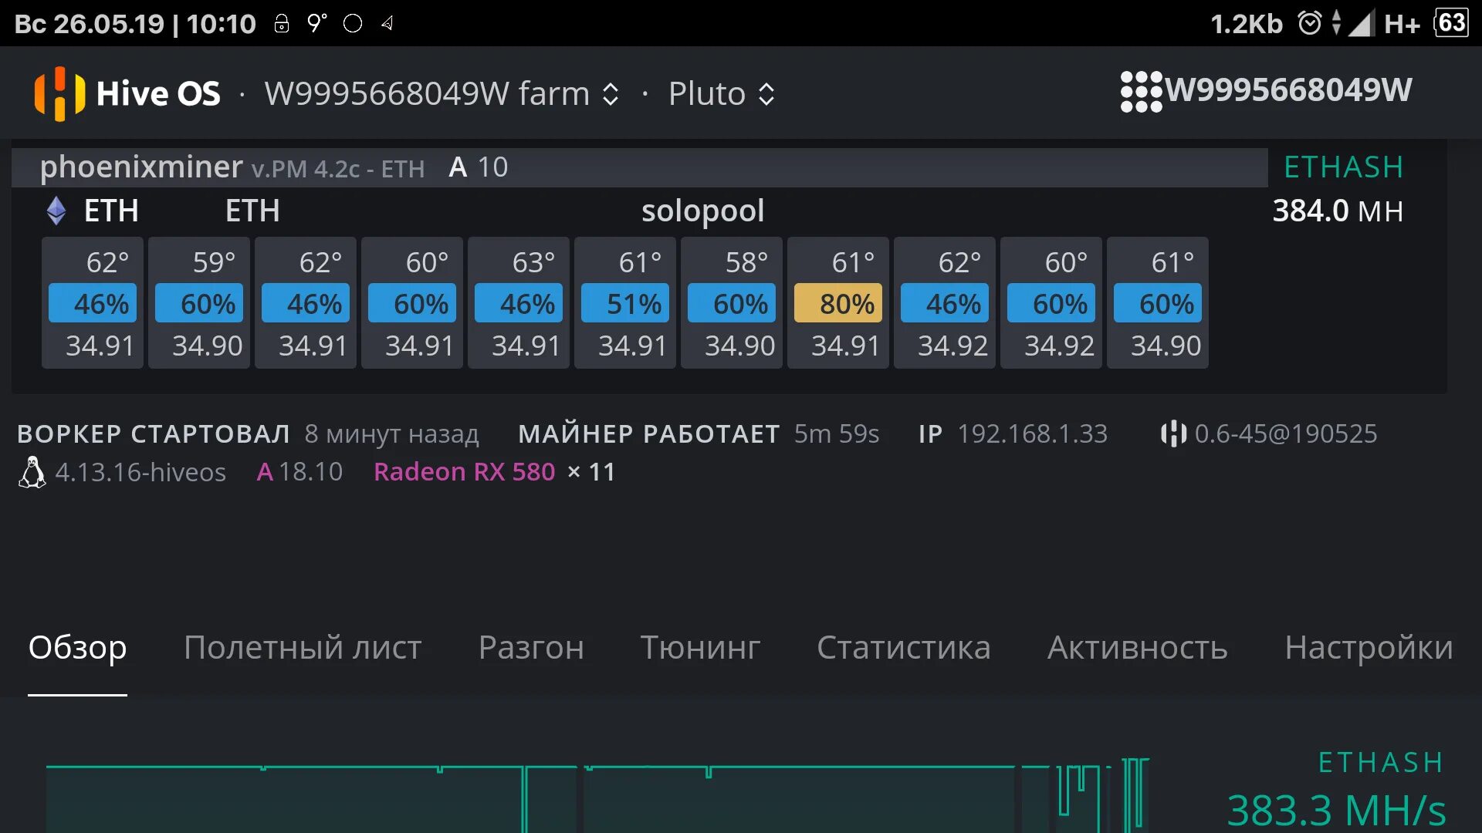The image size is (1482, 833).
Task: Expand the W9995668049W farm selector
Action: pyautogui.click(x=442, y=94)
